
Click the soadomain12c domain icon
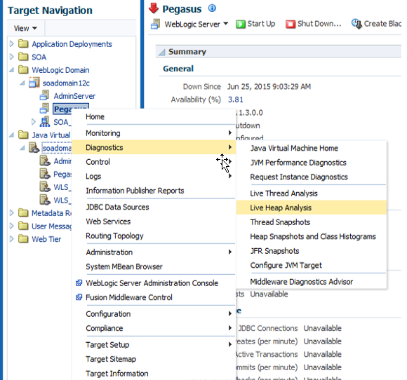[34, 83]
